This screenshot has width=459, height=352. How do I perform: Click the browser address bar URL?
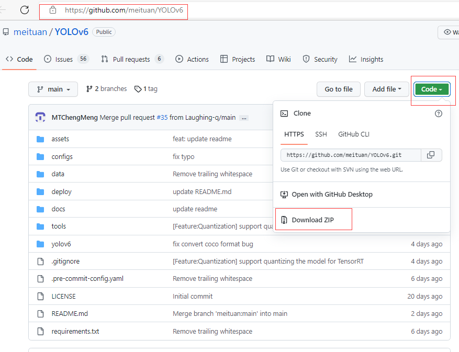pos(124,10)
